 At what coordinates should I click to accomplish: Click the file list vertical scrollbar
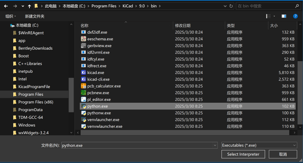pos(300,92)
